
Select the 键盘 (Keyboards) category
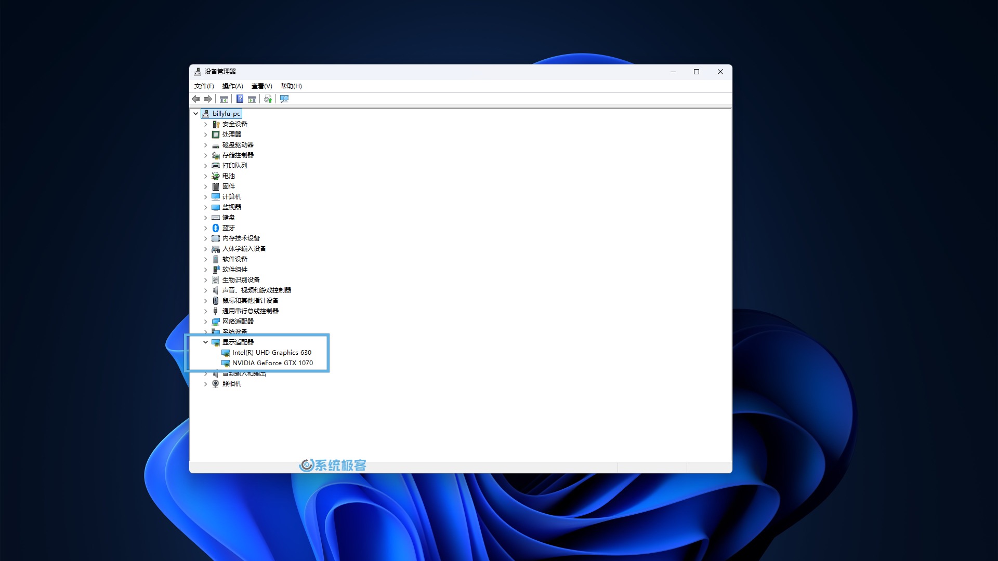[228, 217]
